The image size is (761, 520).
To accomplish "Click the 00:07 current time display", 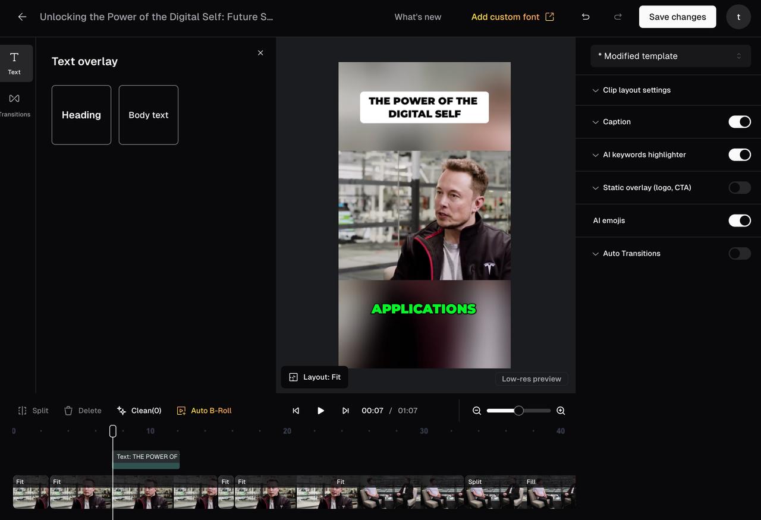I will (x=372, y=411).
